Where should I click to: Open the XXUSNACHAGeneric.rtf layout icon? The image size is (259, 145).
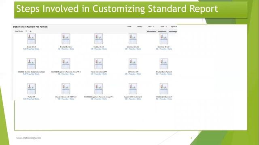pos(164,89)
